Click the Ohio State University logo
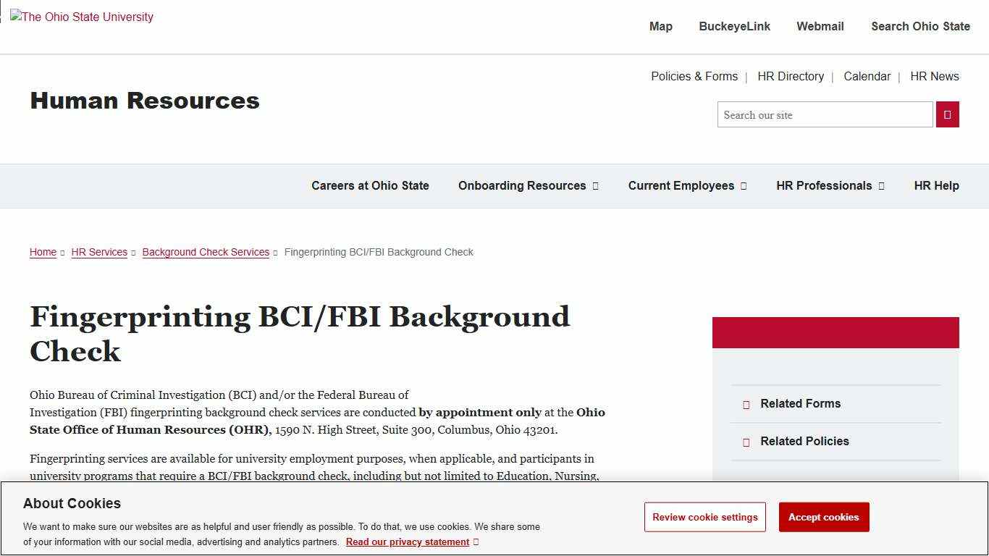This screenshot has width=989, height=556. tap(81, 17)
